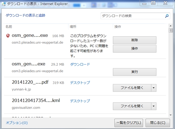The width and height of the screenshot is (175, 129).
Task: Click 操作 button for the 166 MB download
Action: click(x=135, y=49)
